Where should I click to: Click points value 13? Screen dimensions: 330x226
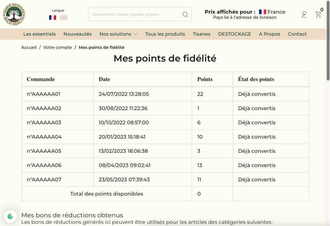200,165
